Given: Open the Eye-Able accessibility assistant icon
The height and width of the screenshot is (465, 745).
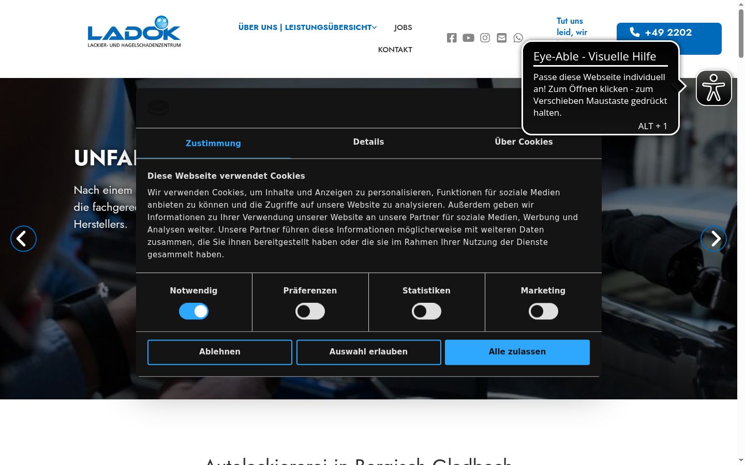Looking at the screenshot, I should coord(713,87).
